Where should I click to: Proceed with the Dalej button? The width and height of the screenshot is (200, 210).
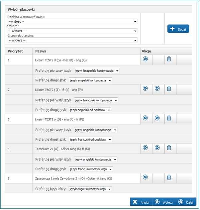tap(186, 202)
